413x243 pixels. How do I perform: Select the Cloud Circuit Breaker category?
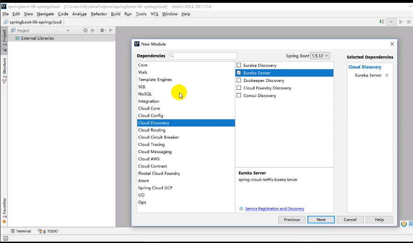[186, 137]
